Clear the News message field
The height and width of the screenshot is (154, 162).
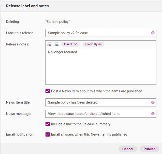(153, 114)
